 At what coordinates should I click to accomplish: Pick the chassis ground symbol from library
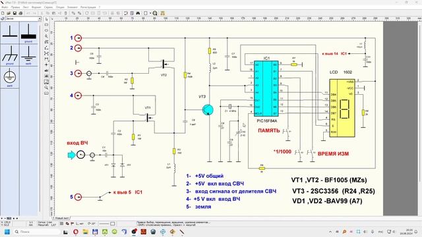tap(10, 55)
